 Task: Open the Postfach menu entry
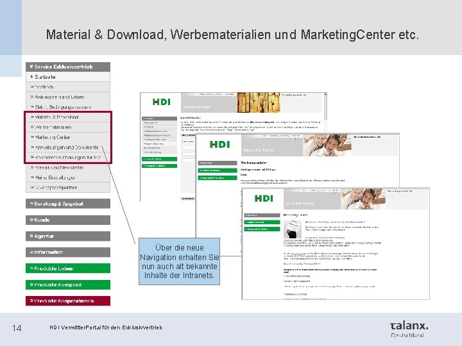tap(68, 86)
